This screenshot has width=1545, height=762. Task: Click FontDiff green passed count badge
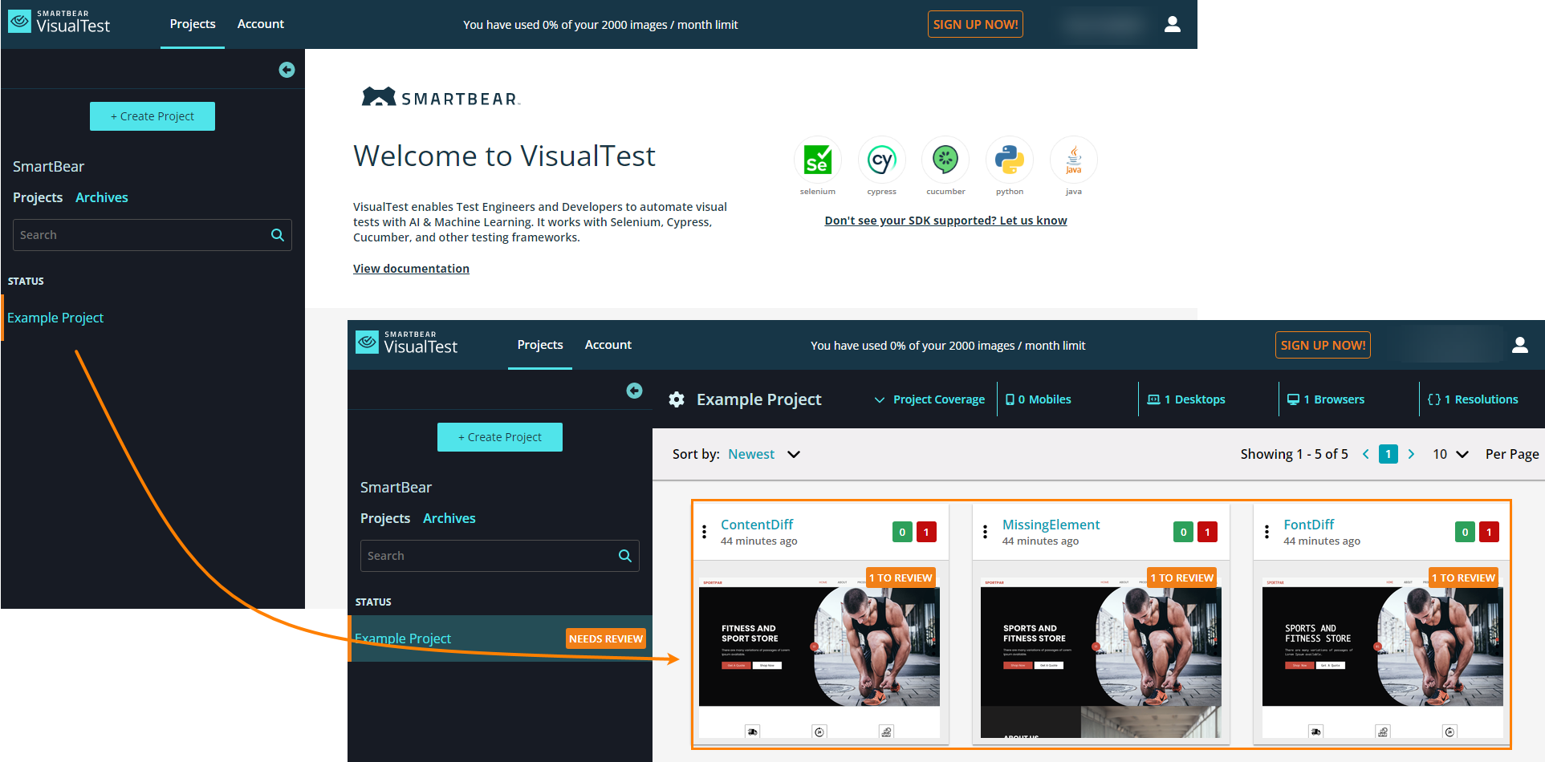[x=1465, y=532]
